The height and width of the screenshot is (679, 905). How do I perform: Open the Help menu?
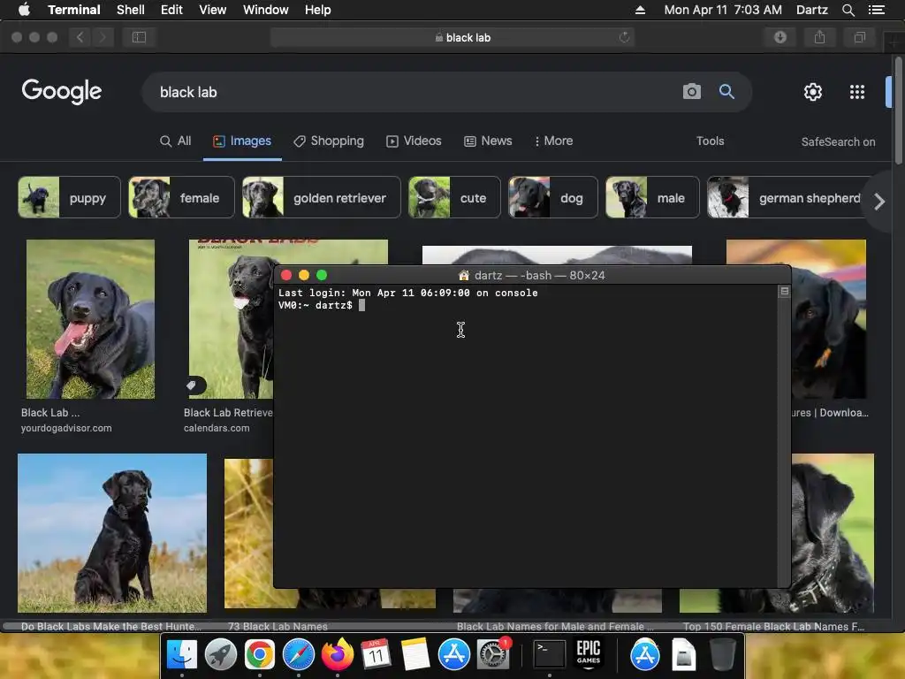pos(317,10)
